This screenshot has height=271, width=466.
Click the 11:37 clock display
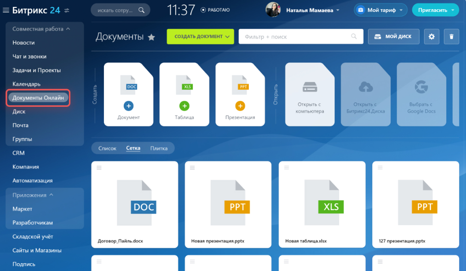(181, 10)
